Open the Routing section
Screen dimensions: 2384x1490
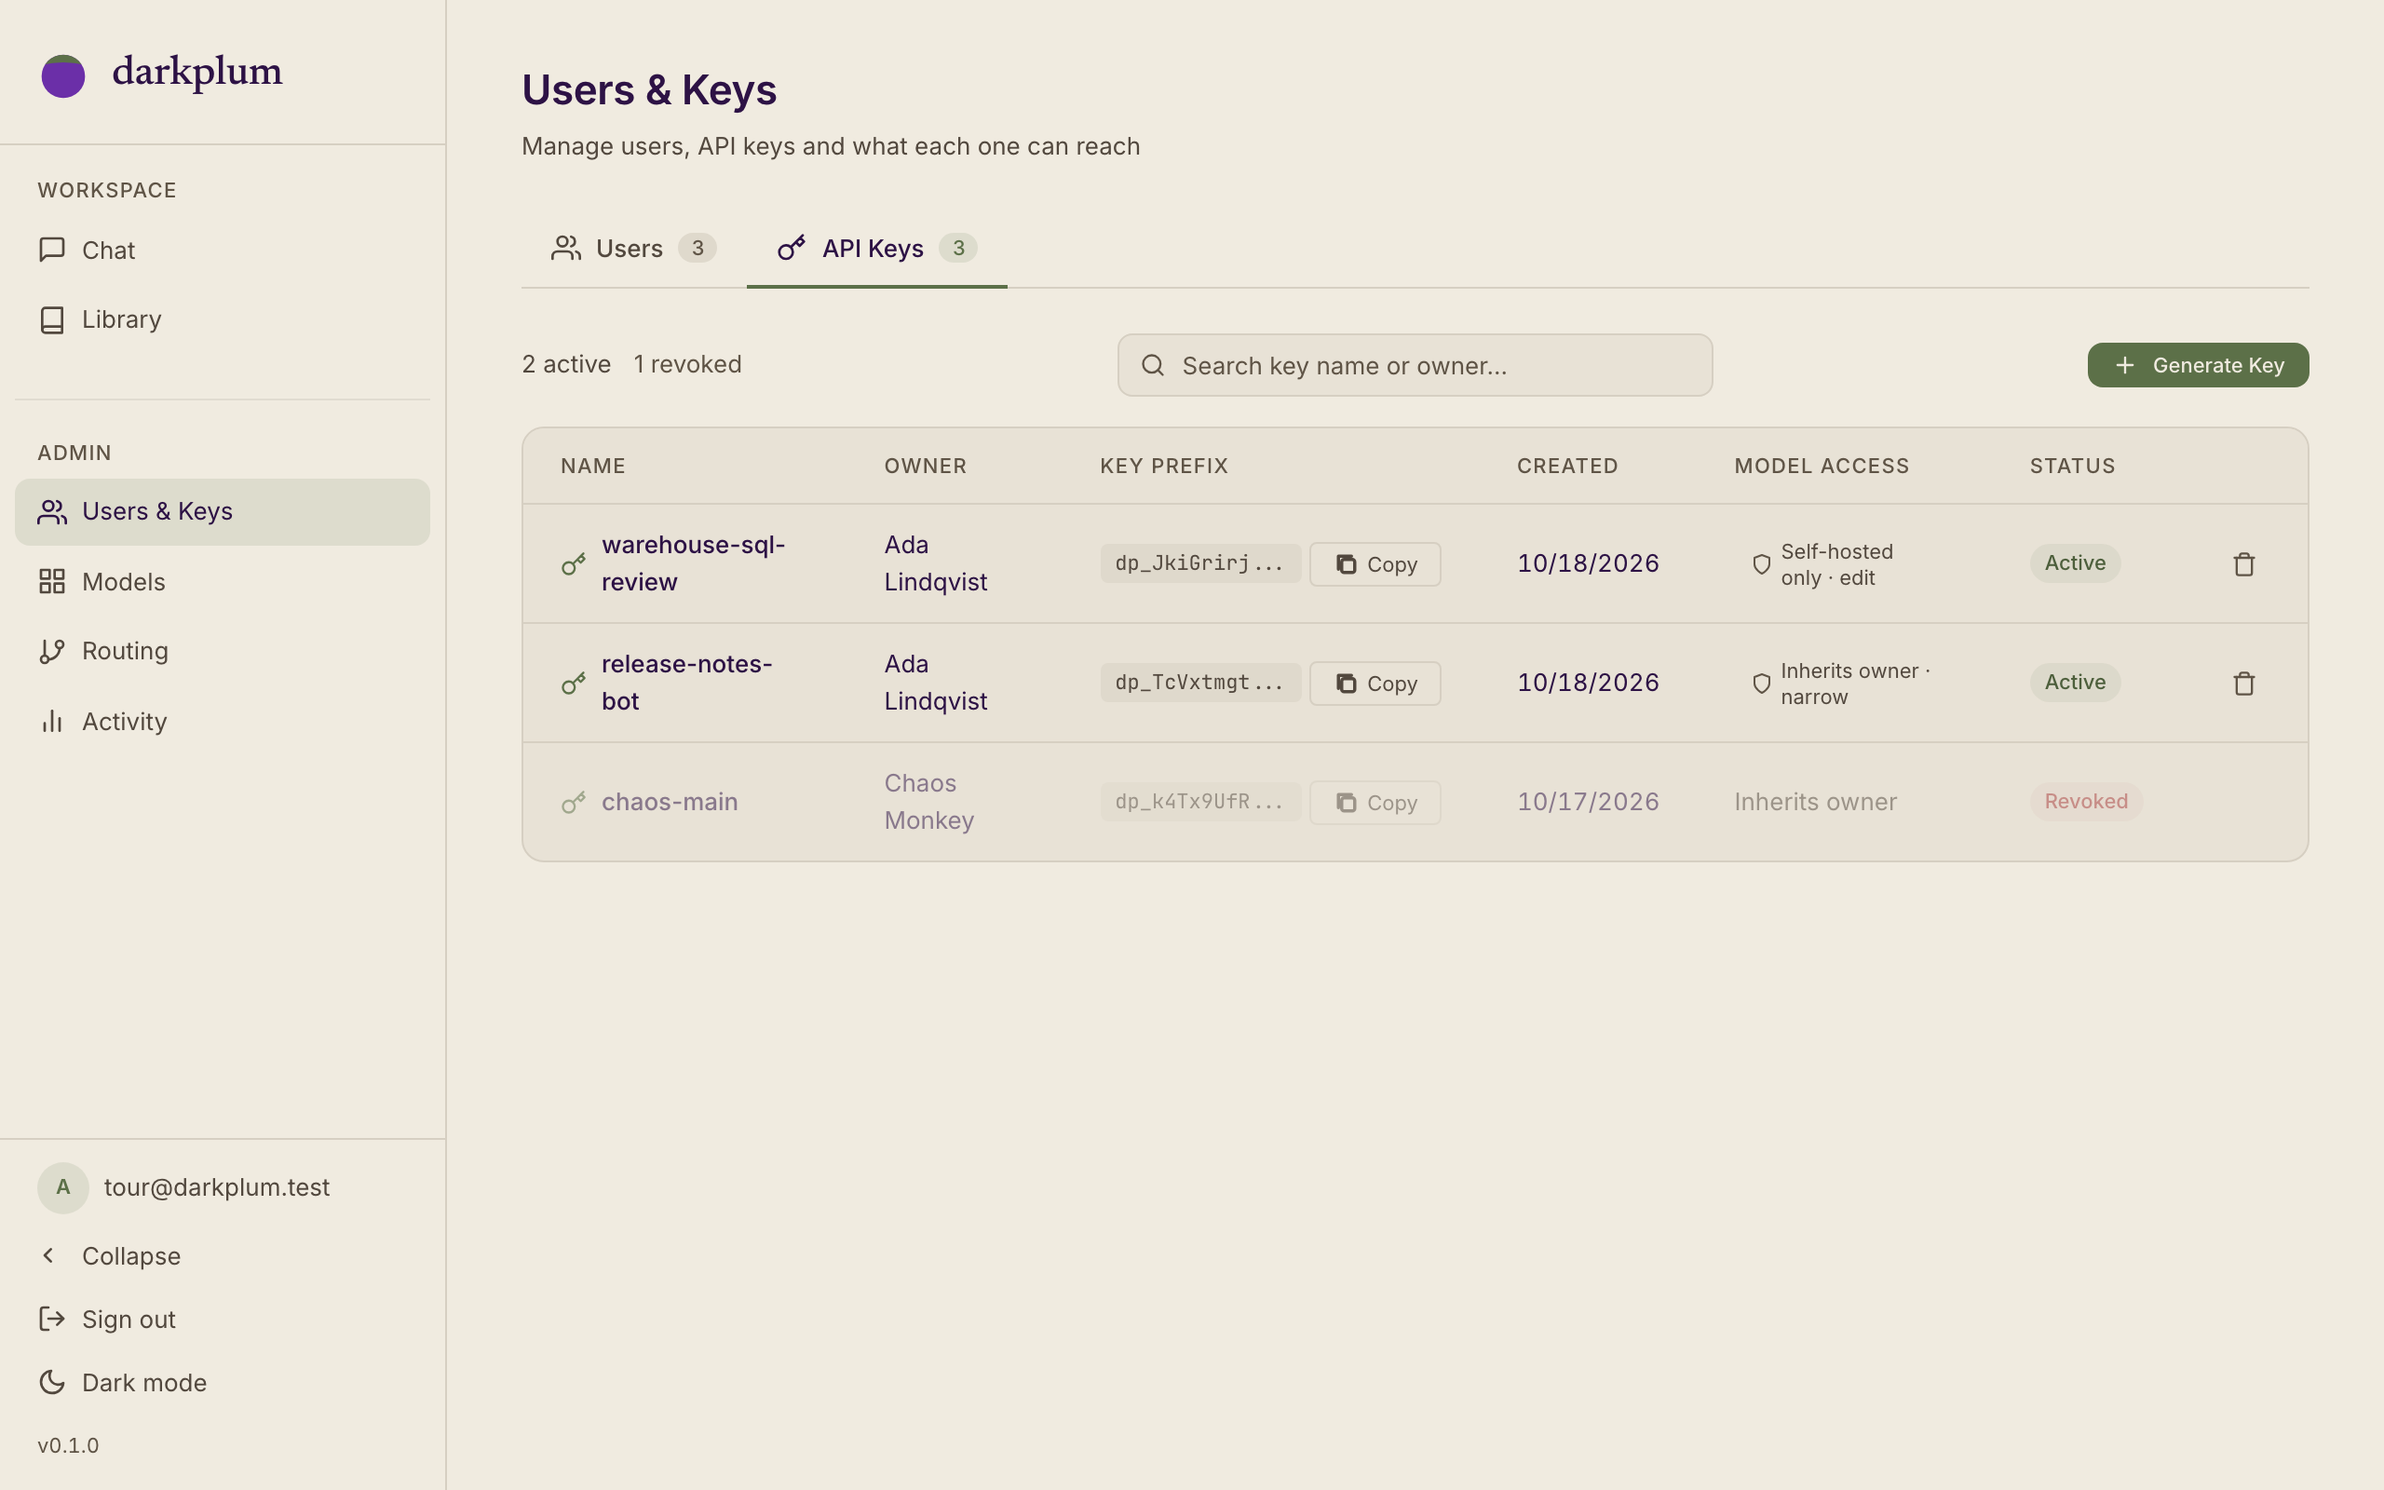[x=222, y=650]
